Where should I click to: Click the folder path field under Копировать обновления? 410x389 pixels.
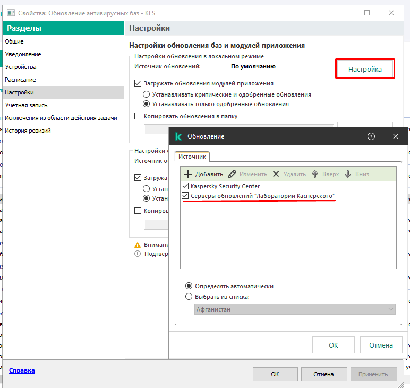point(156,130)
